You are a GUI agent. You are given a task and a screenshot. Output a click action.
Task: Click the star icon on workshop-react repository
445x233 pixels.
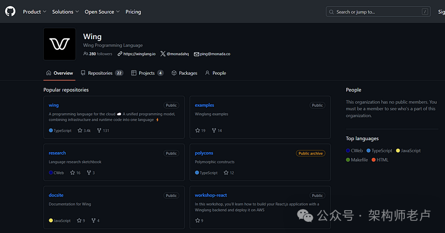coord(197,220)
